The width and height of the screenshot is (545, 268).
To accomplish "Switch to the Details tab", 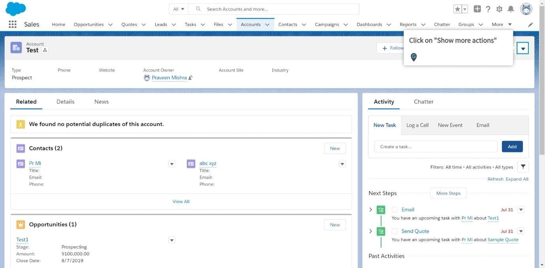I will point(65,102).
